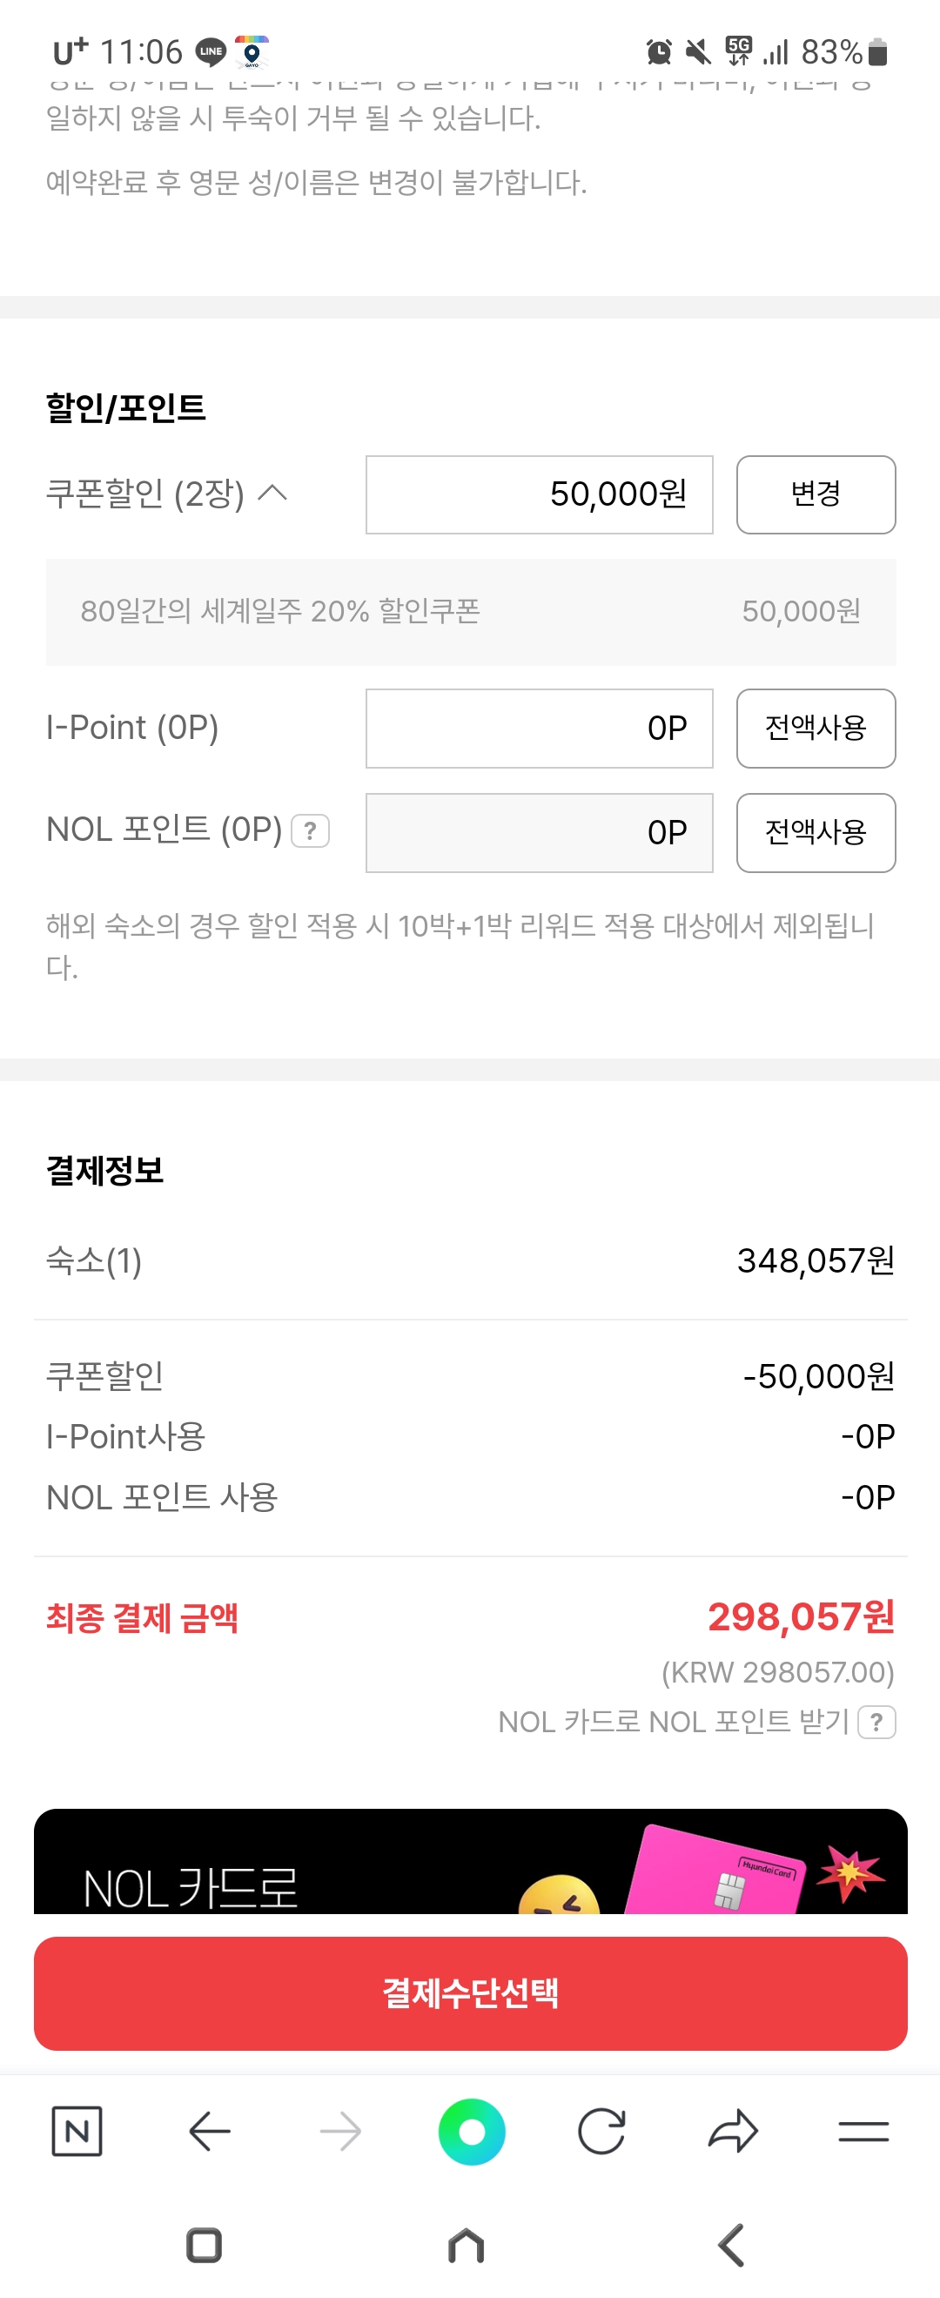
Task: Reload page with refresh icon
Action: 601,2131
